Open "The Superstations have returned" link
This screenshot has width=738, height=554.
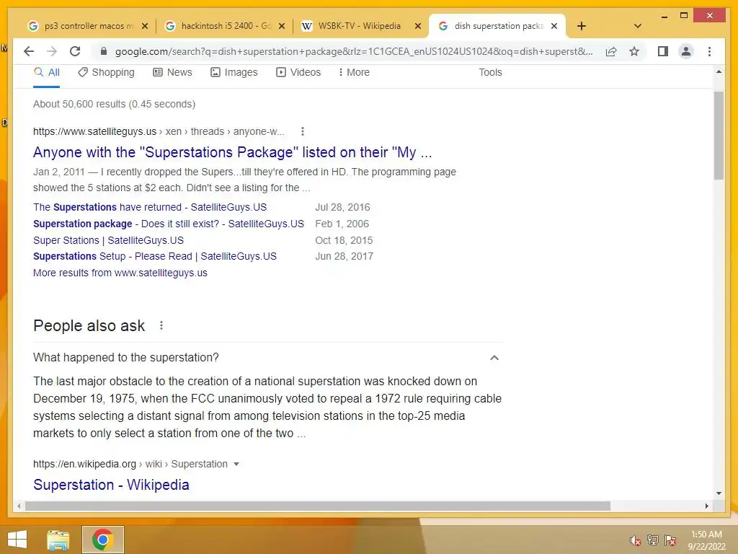pyautogui.click(x=150, y=207)
